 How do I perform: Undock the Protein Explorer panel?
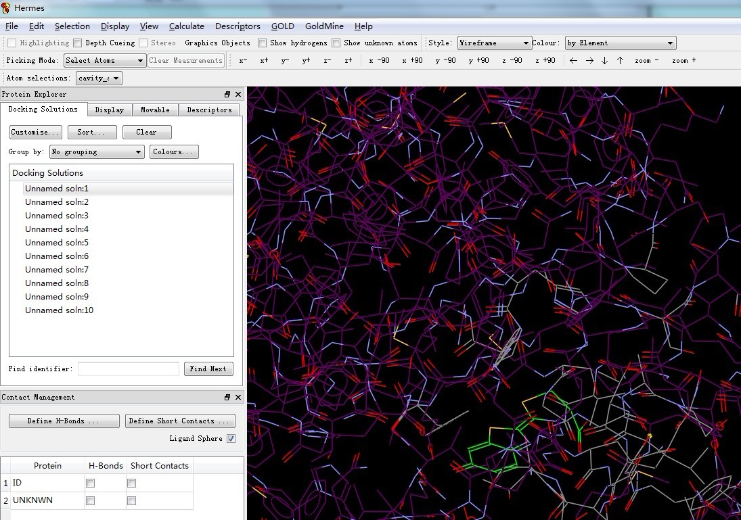(x=227, y=95)
